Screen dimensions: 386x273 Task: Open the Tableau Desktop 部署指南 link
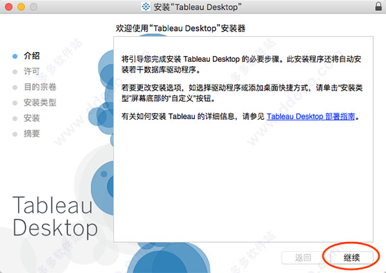click(x=311, y=117)
